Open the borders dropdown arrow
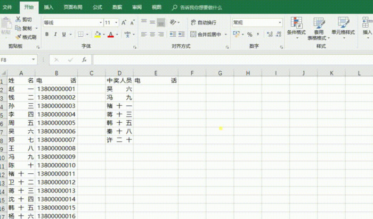The width and height of the screenshot is (373, 219). click(x=87, y=35)
